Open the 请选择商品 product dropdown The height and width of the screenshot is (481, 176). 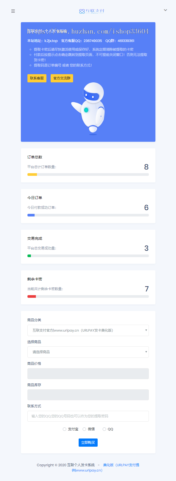point(88,352)
